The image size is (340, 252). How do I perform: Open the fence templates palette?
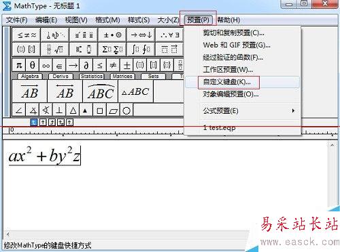(x=27, y=49)
